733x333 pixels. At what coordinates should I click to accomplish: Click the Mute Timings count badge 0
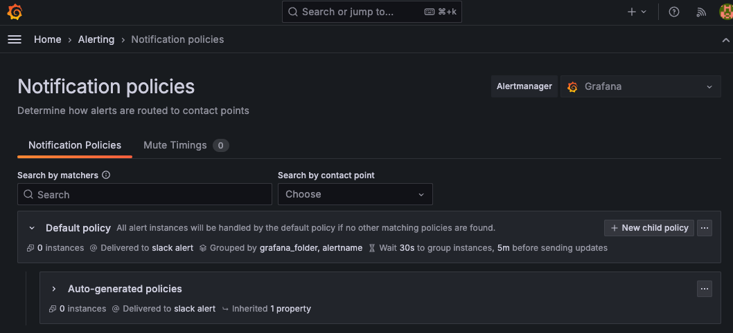click(220, 146)
